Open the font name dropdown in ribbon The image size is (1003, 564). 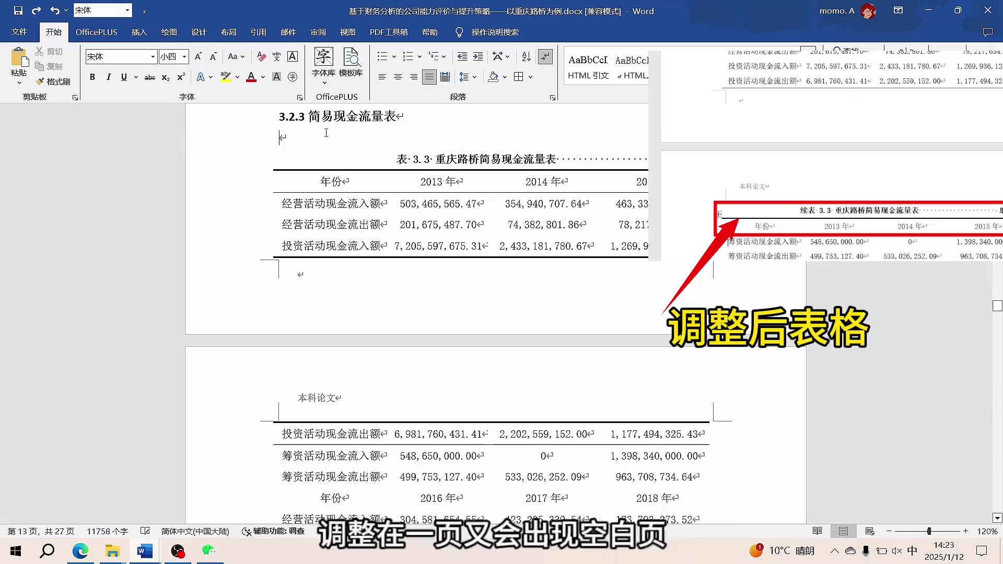tap(153, 56)
